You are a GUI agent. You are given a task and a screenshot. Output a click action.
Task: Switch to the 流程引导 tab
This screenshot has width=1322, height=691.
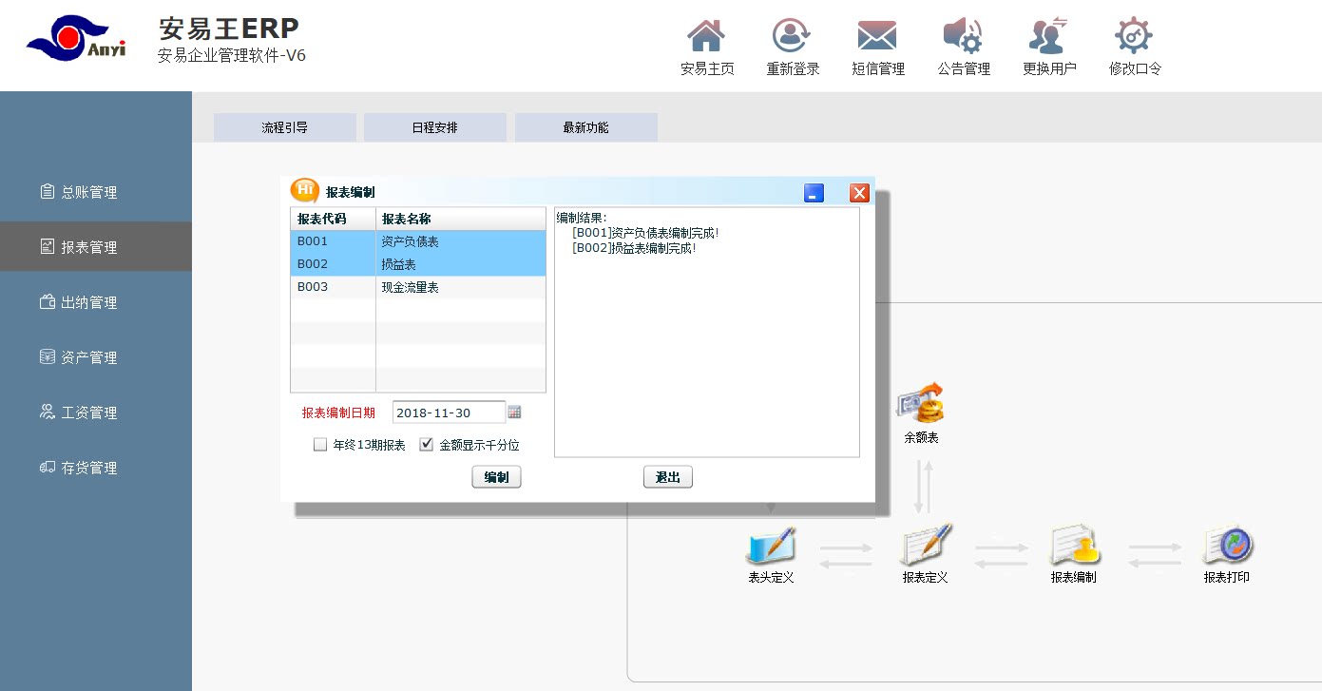(x=285, y=127)
